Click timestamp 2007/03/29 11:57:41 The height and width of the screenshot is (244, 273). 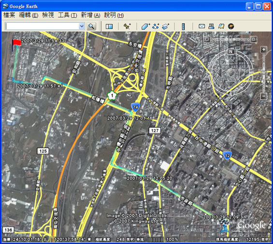[x=40, y=86]
